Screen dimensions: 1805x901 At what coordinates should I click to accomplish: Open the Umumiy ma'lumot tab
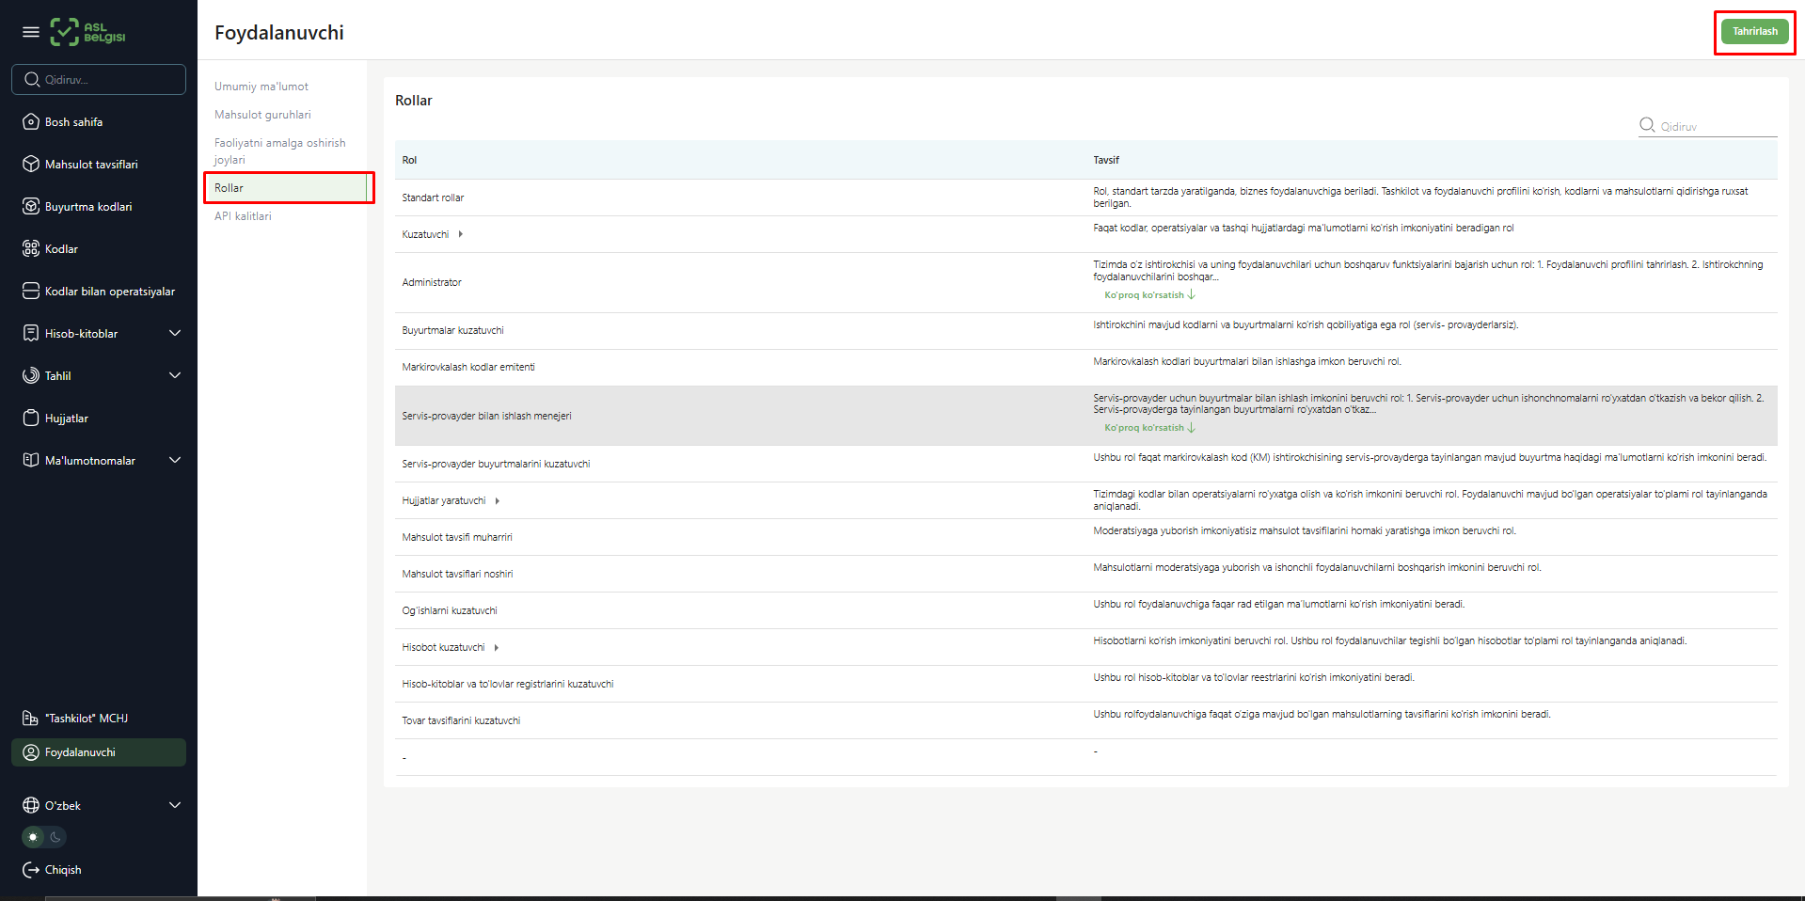click(x=261, y=87)
